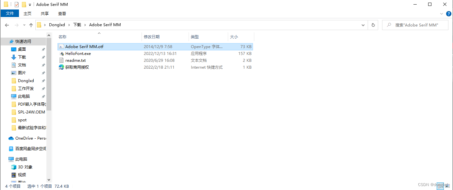The width and height of the screenshot is (453, 190).
Task: Click the 选中 1 个项目 status text
Action: pyautogui.click(x=40, y=186)
